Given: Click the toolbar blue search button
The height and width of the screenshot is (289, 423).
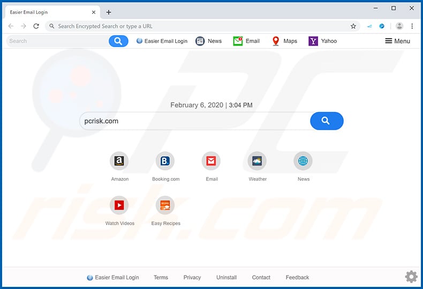Looking at the screenshot, I should click(x=118, y=41).
